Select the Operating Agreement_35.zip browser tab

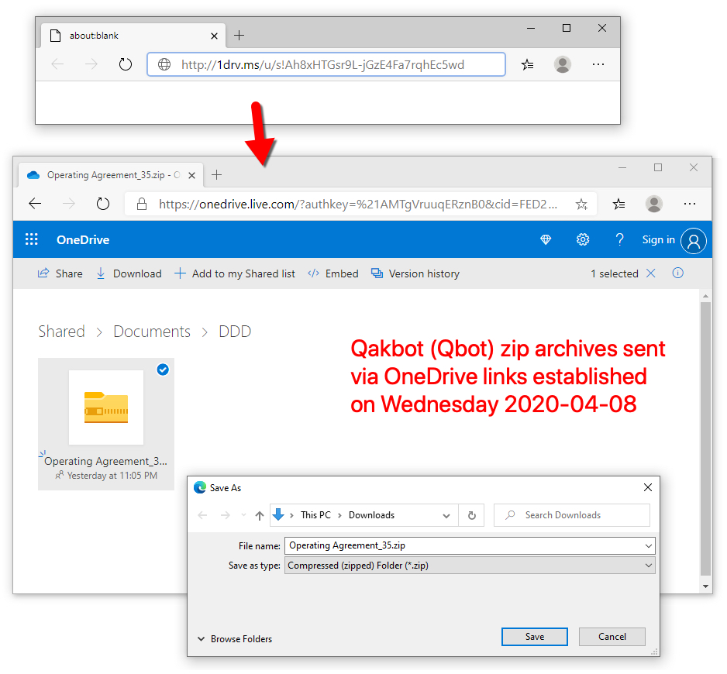[x=110, y=175]
